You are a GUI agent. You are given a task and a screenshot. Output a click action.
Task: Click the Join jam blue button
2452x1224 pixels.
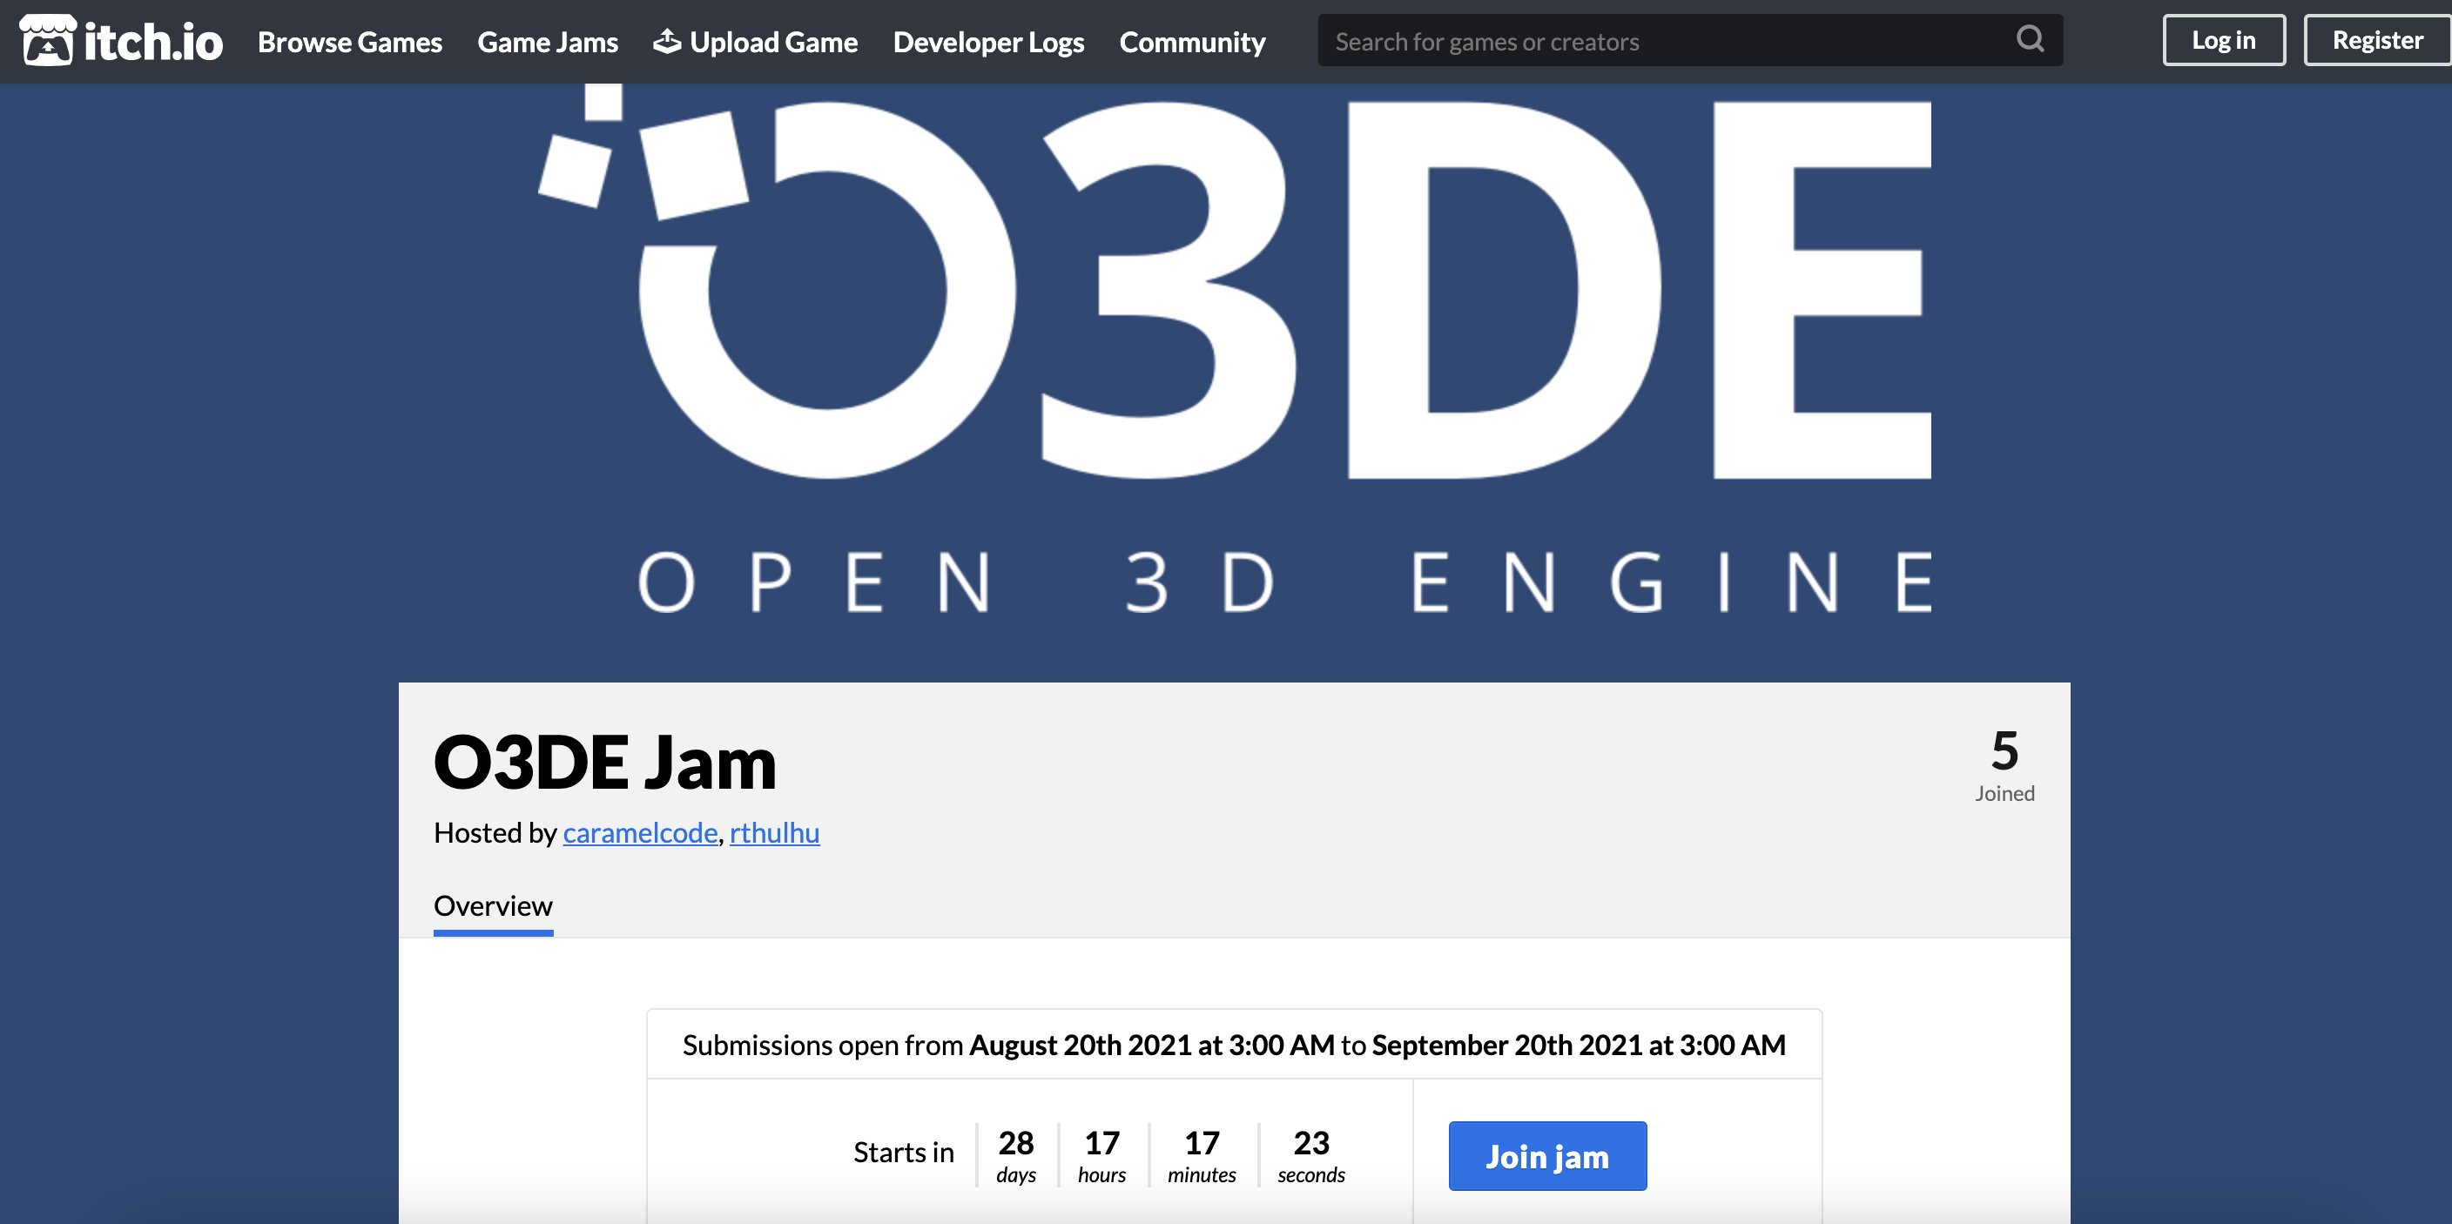pyautogui.click(x=1546, y=1157)
